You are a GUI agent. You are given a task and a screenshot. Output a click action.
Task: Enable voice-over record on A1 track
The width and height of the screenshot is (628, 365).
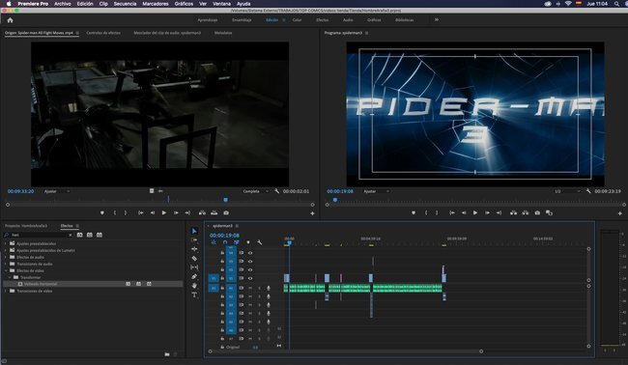click(269, 288)
